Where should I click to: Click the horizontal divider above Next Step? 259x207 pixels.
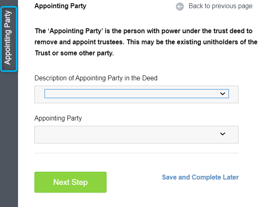(136, 153)
